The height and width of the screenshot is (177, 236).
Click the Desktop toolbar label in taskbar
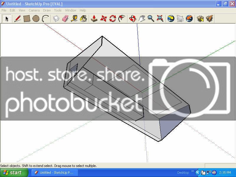click(183, 173)
